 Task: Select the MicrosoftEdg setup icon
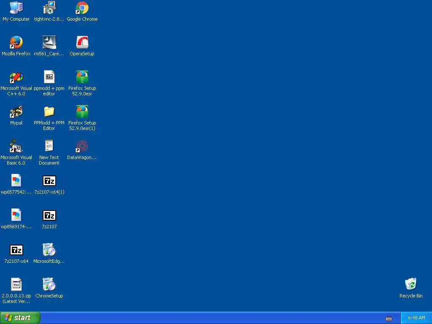(49, 250)
